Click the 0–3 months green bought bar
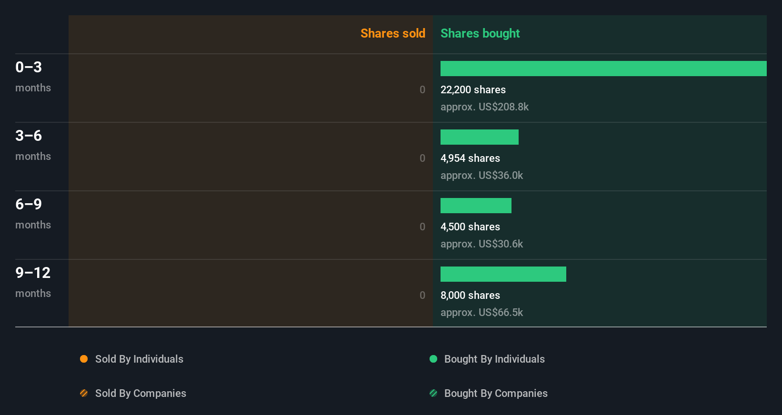 click(603, 69)
